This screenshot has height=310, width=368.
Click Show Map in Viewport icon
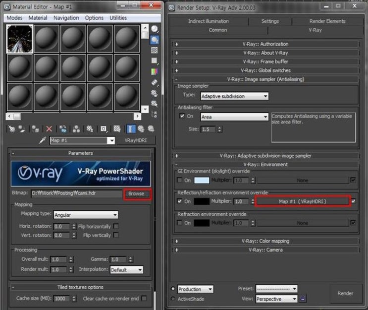(x=117, y=129)
